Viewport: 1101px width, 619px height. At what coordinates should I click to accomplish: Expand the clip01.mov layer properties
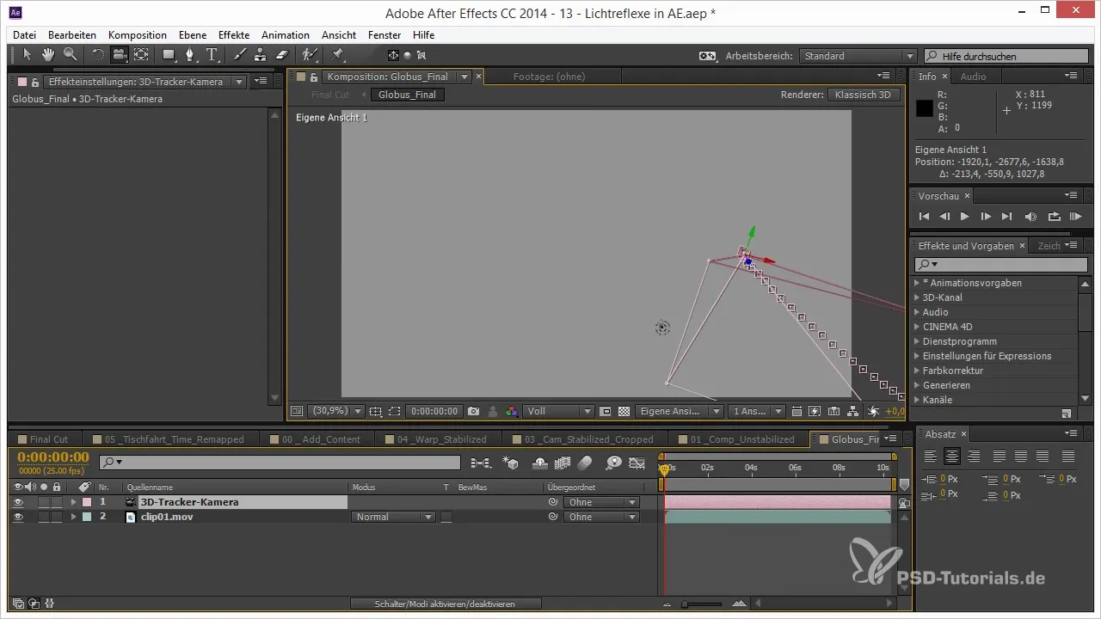tap(73, 517)
